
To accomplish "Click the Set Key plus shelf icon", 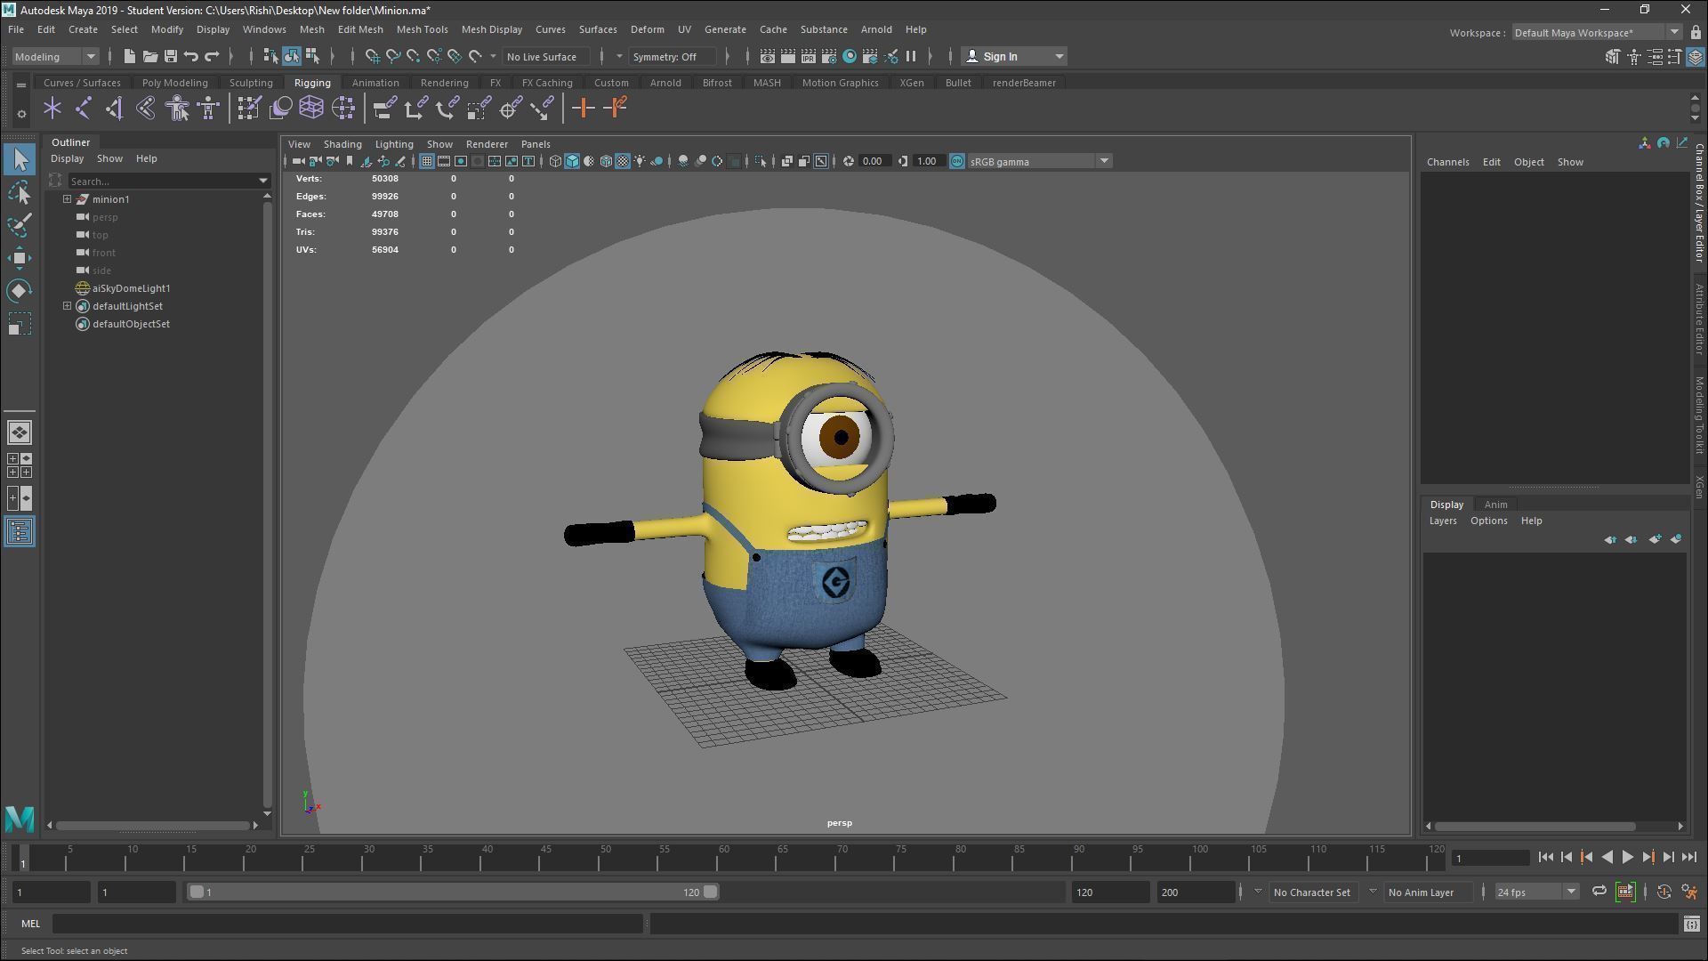I will click(x=584, y=109).
